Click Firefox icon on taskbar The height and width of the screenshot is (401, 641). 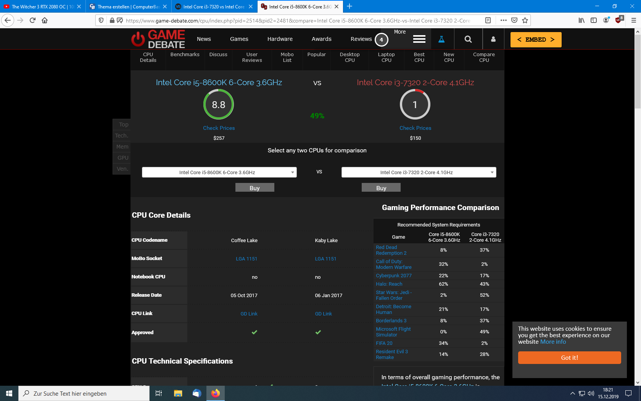216,393
